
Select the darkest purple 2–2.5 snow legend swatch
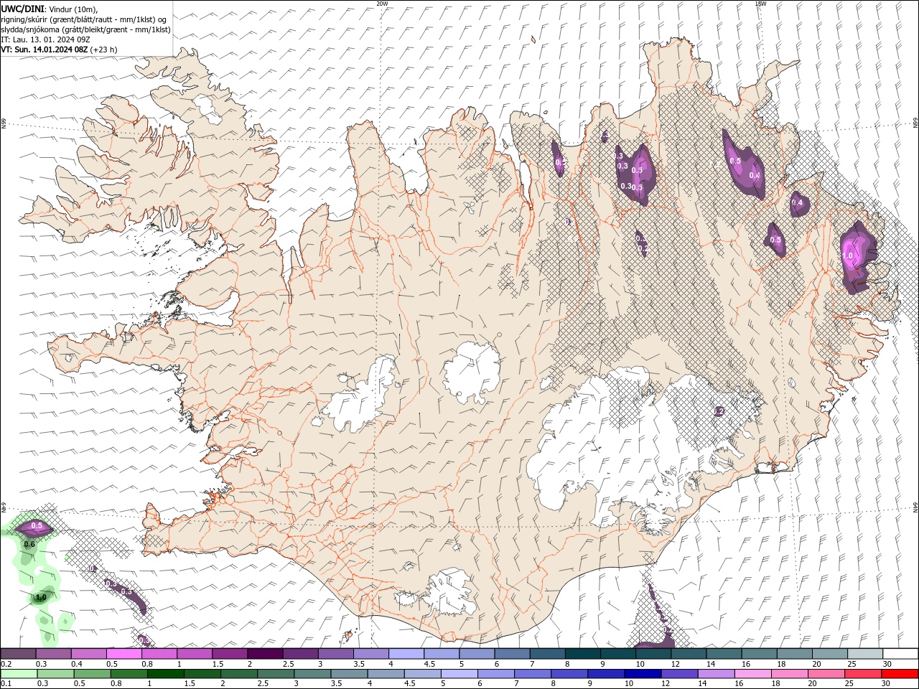[x=265, y=653]
